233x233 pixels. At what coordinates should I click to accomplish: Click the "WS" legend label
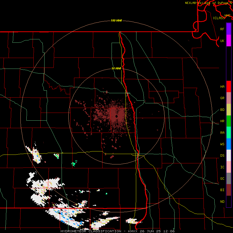(222, 144)
